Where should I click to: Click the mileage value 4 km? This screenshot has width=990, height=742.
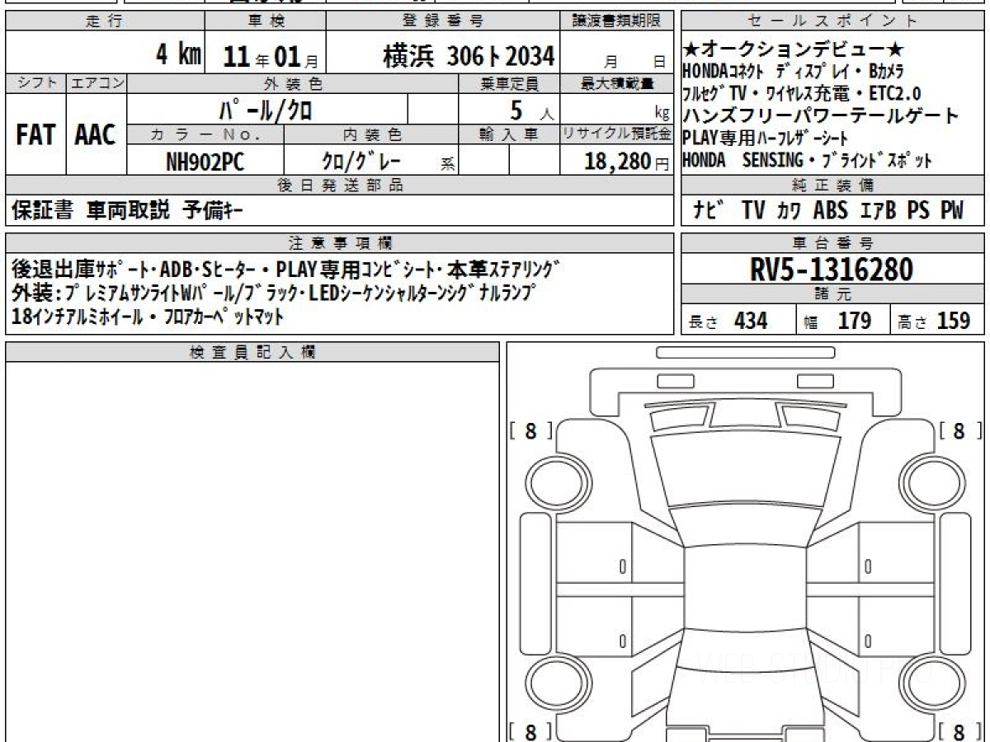coord(178,54)
